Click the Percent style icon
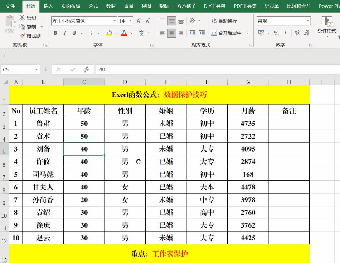Viewport: 340px width, 263px height. 277,33
